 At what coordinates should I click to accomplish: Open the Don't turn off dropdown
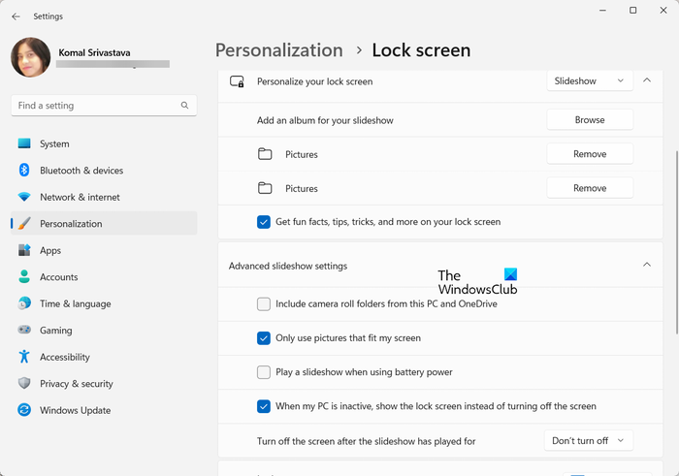pyautogui.click(x=589, y=441)
